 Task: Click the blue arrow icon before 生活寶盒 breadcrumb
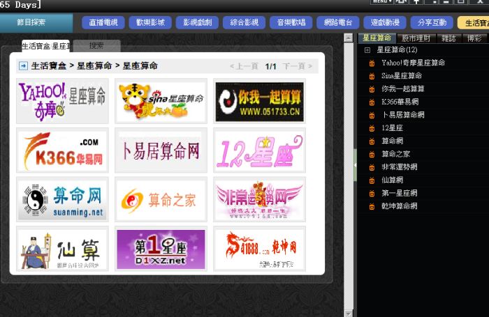tap(23, 65)
